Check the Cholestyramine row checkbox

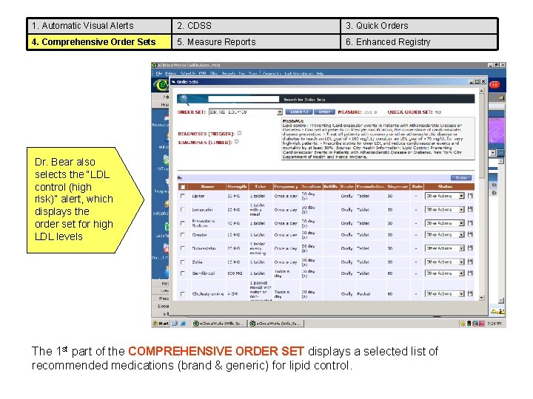click(x=183, y=293)
